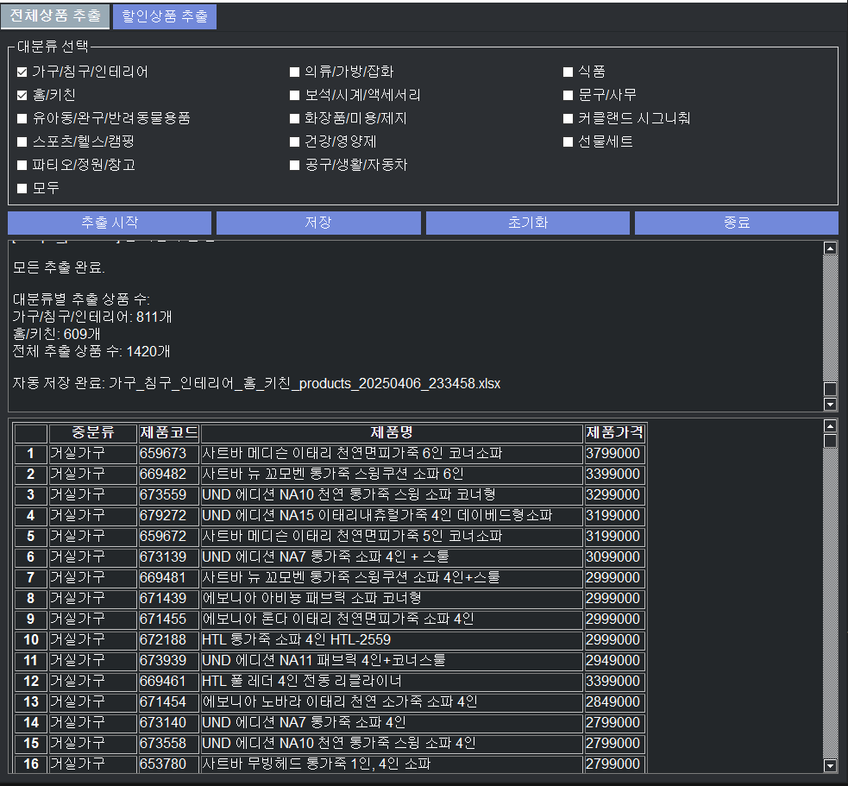Click the 제품명 column header

click(392, 432)
